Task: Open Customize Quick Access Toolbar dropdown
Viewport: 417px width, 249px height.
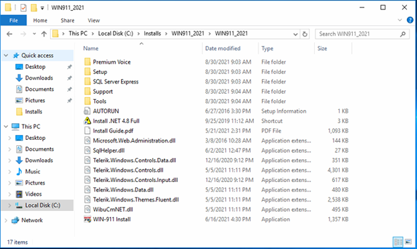Action: (42, 8)
